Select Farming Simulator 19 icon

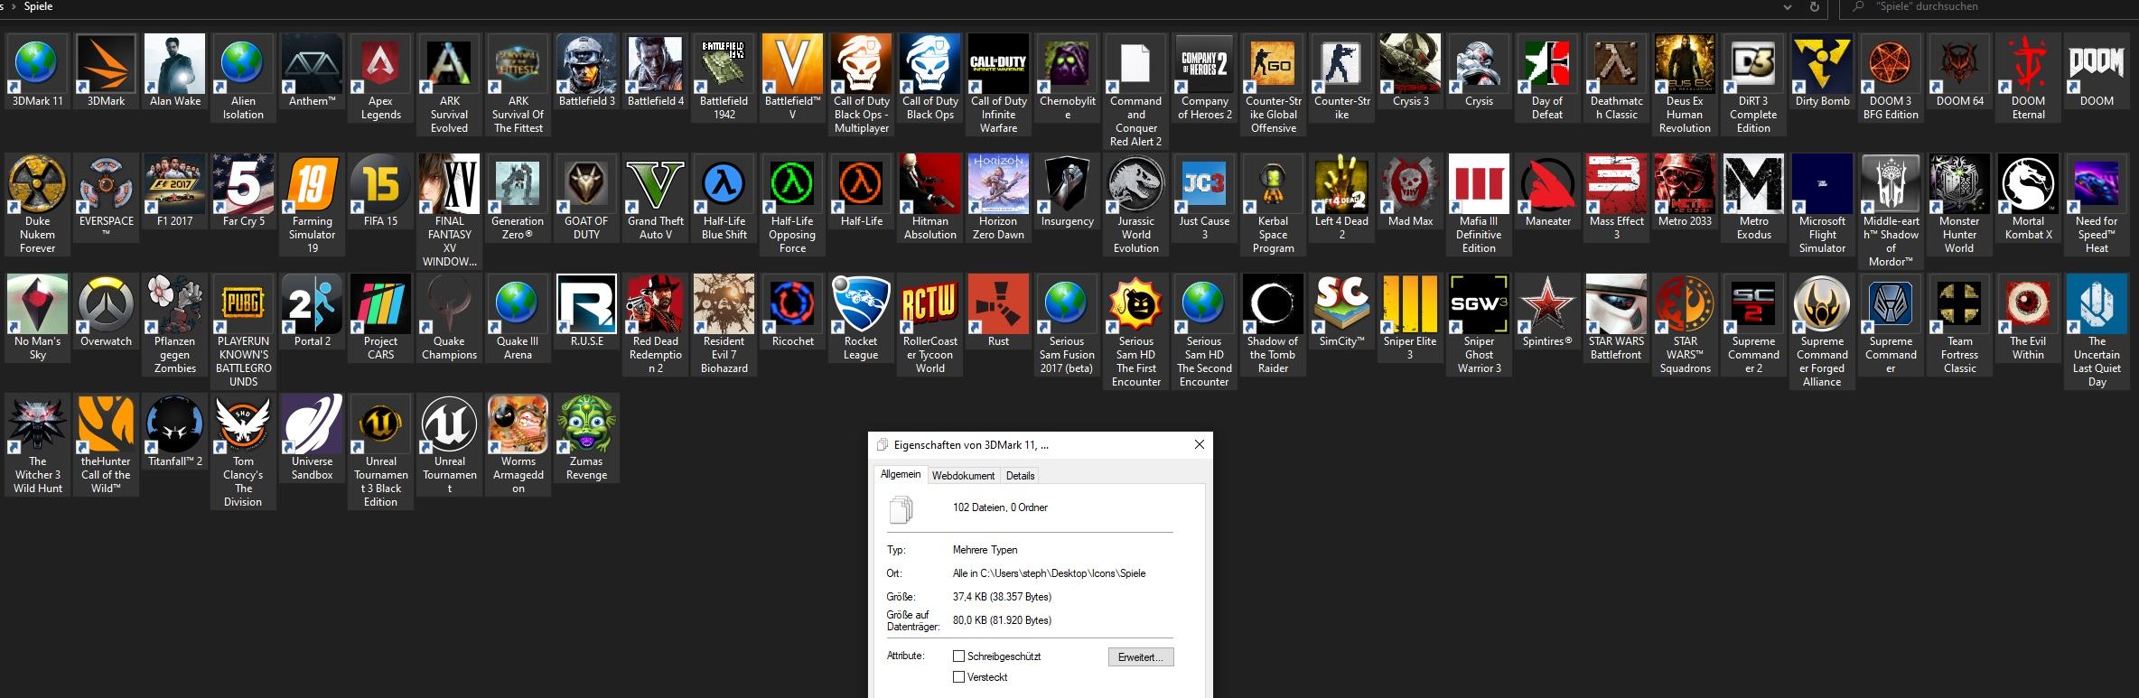coord(312,205)
